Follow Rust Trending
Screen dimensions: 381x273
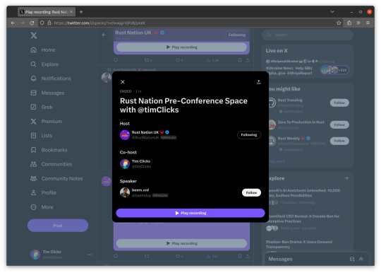[339, 103]
